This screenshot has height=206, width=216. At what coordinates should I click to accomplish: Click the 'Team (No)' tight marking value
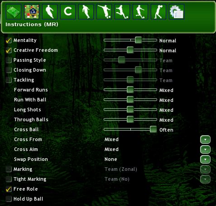pos(117,179)
